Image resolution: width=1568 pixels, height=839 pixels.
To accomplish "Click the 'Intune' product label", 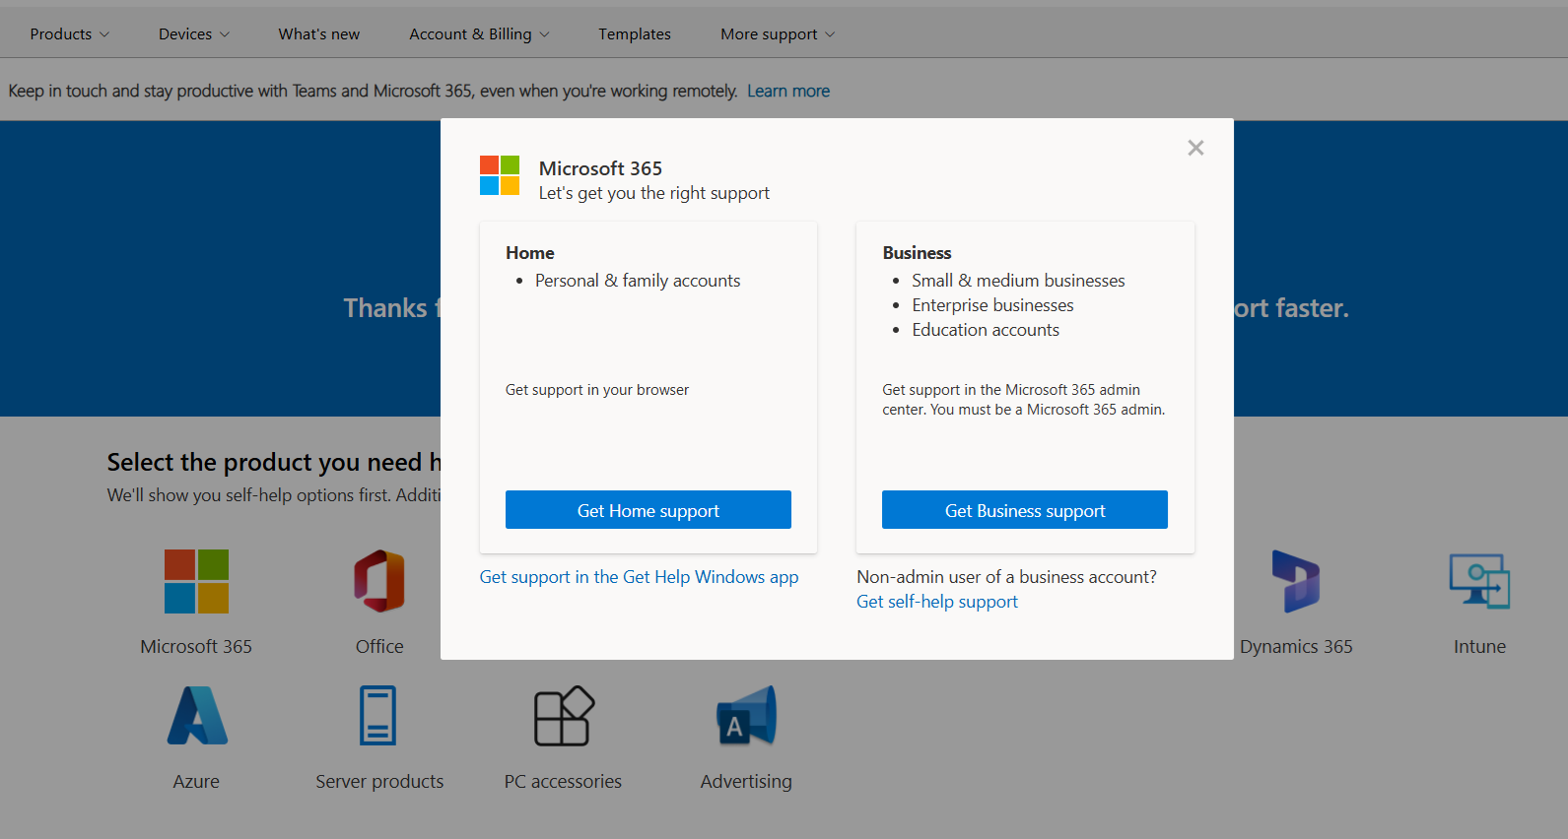I will pos(1479,646).
